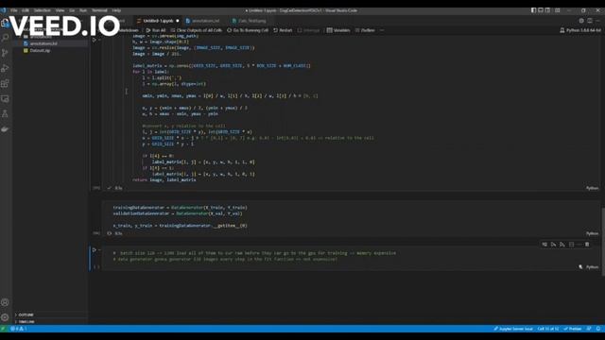Toggle bottom panel layout icon
Screen dimensions: 605x340
(x=541, y=10)
